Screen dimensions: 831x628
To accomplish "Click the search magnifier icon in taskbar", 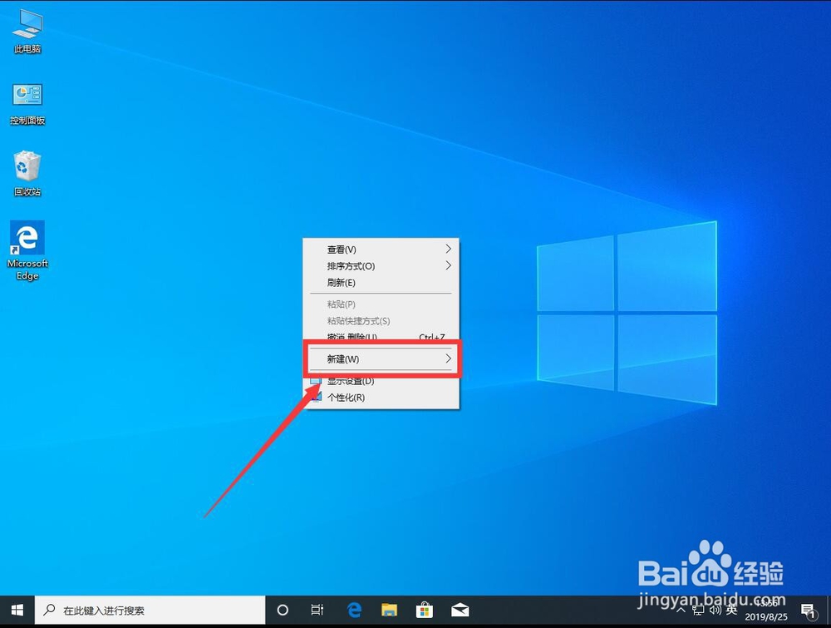I will 49,610.
